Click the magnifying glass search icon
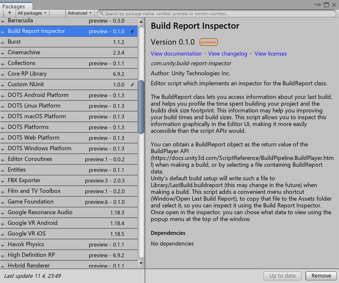Screen dimensions: 339x283 click(101, 13)
